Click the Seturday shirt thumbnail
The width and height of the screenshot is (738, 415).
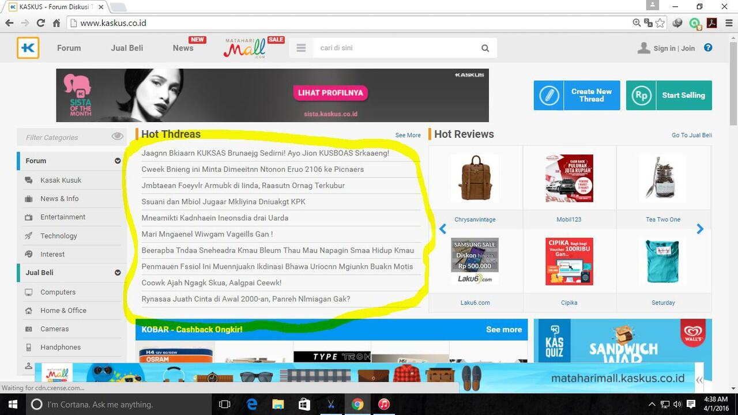663,262
